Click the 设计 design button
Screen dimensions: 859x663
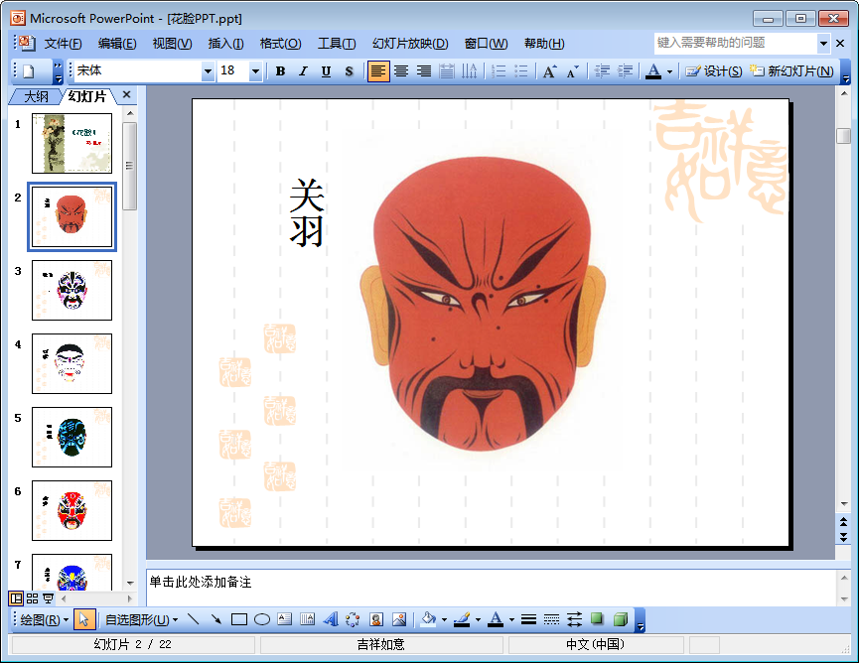pyautogui.click(x=714, y=71)
